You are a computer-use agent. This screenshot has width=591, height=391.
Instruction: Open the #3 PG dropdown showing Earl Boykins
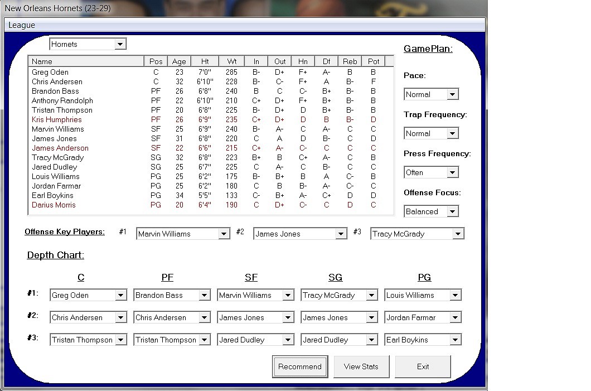tap(423, 340)
